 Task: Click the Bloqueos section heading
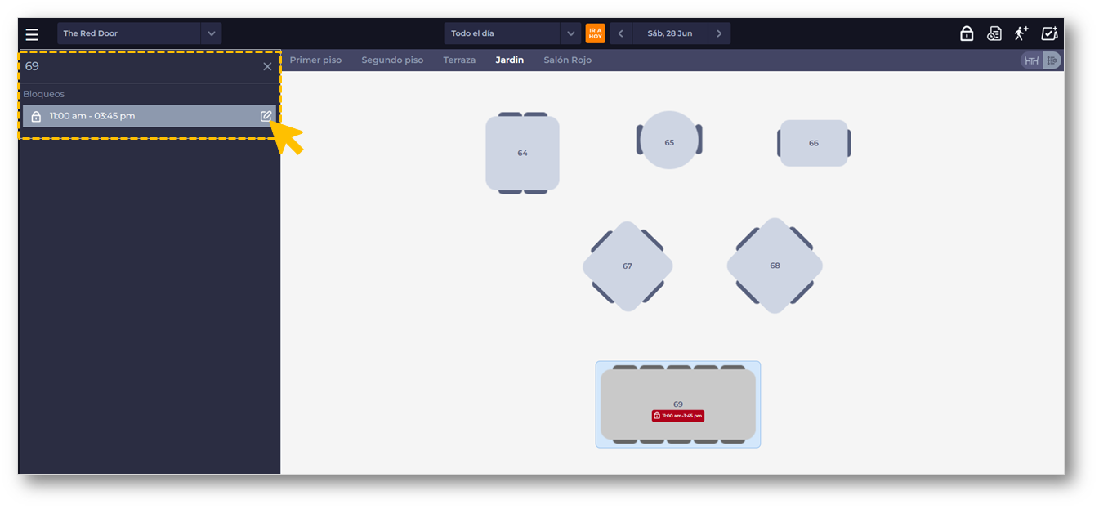tap(43, 94)
